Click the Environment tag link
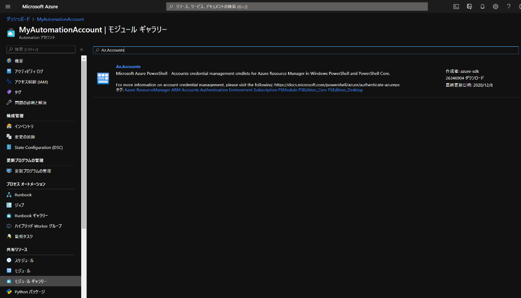This screenshot has width=521, height=298. 241,90
